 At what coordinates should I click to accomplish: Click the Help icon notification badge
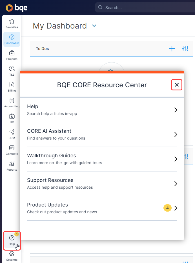click(17, 234)
